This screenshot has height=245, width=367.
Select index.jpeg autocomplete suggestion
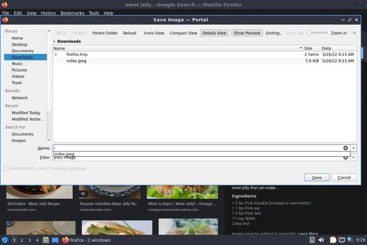[202, 154]
